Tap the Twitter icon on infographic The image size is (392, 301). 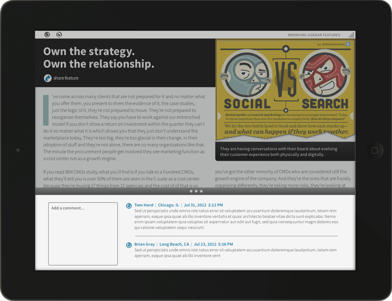tap(348, 44)
